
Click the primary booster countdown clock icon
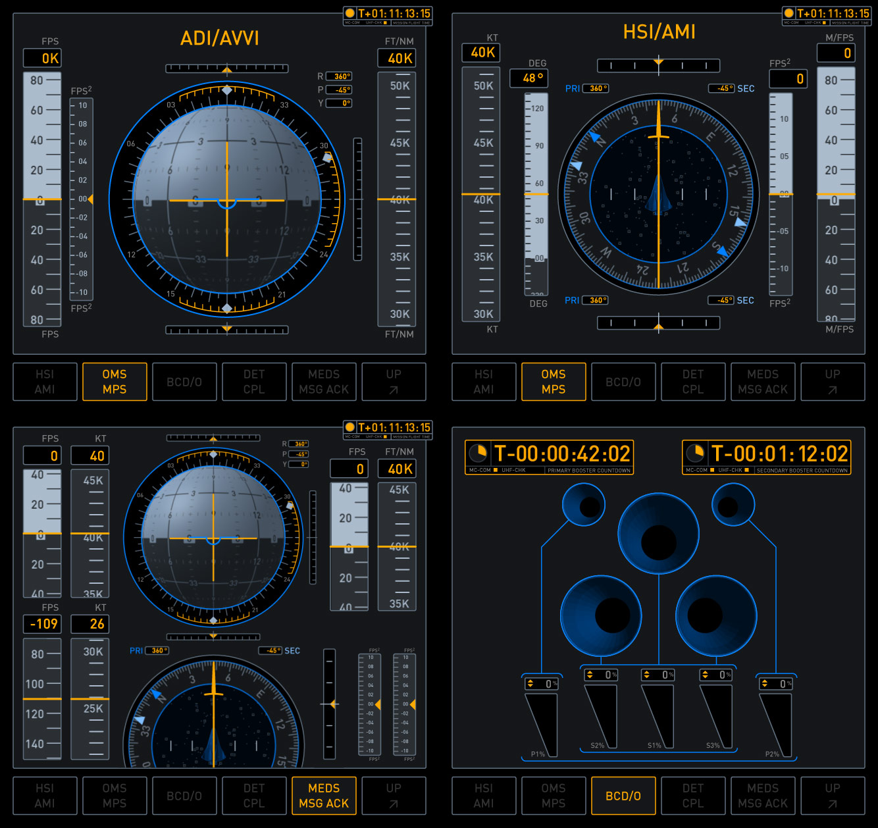[478, 453]
